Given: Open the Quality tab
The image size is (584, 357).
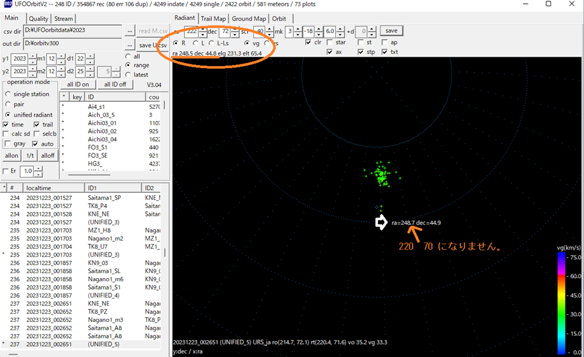Looking at the screenshot, I should (x=38, y=18).
